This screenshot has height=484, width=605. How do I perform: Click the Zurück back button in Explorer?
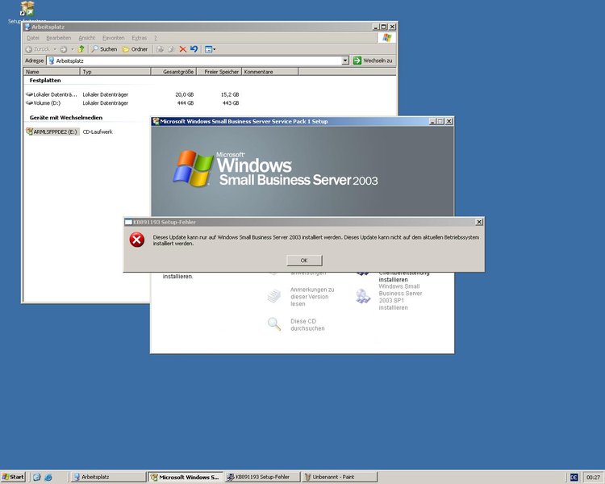[x=38, y=49]
